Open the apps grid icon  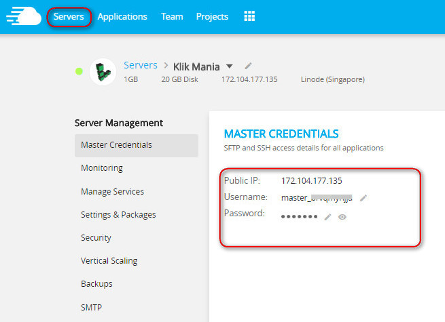click(249, 16)
